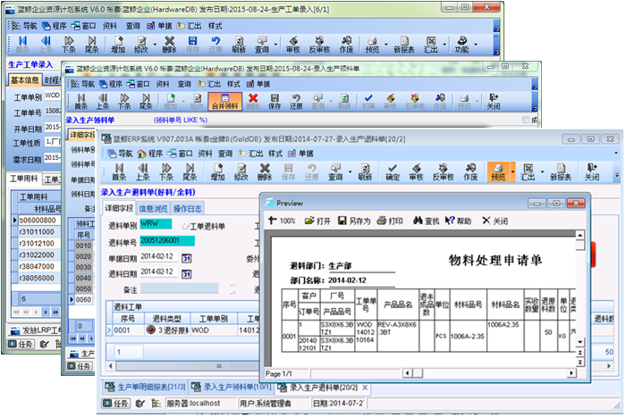Click 反审核 un-audit icon in return-slip toolbar

444,171
